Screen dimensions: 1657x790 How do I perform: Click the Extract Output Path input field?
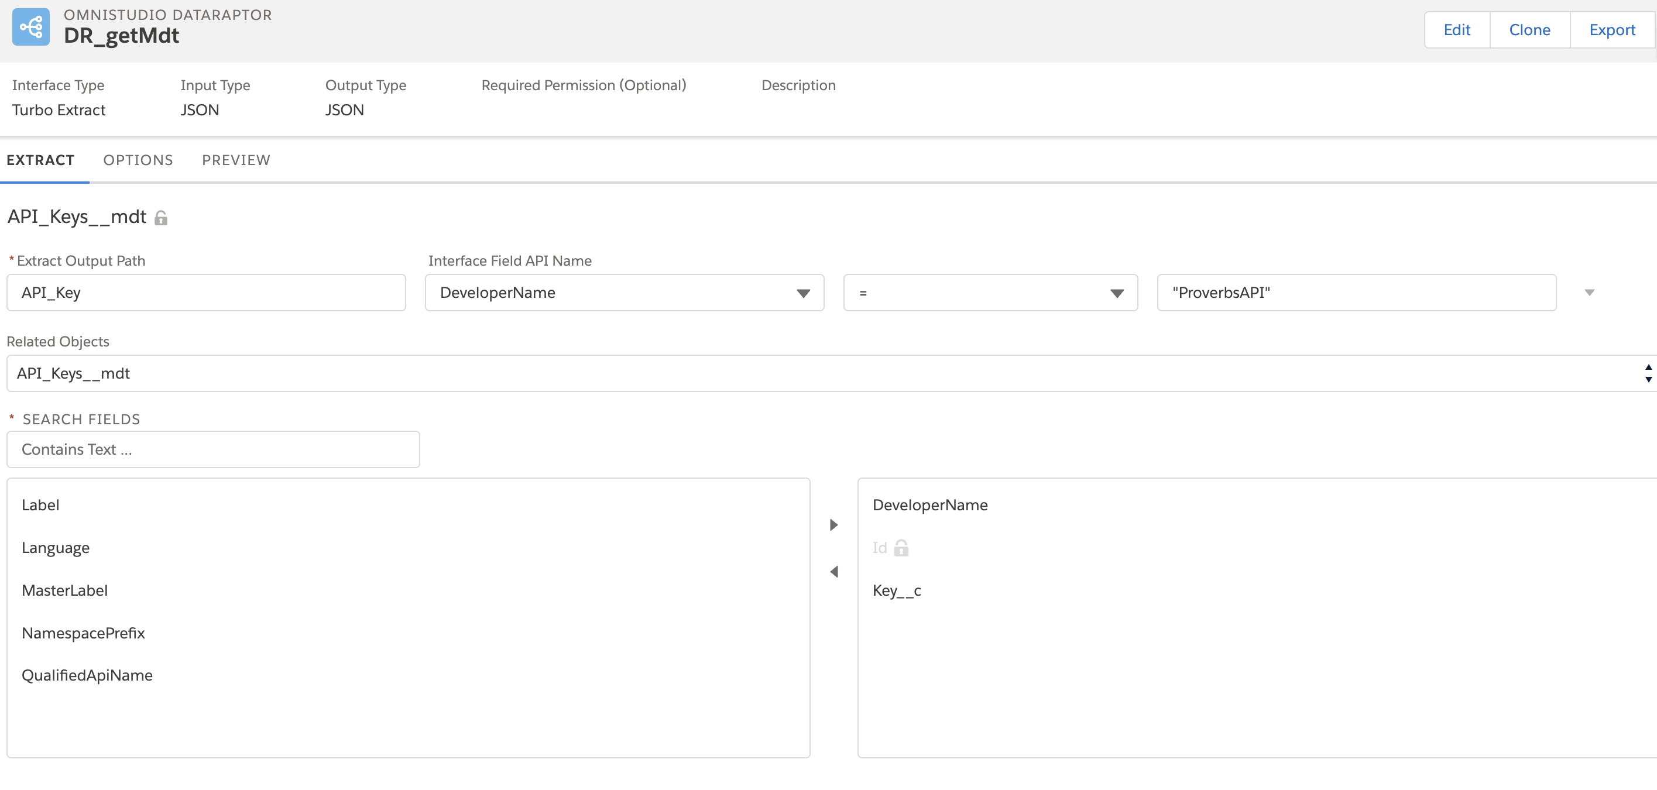206,293
